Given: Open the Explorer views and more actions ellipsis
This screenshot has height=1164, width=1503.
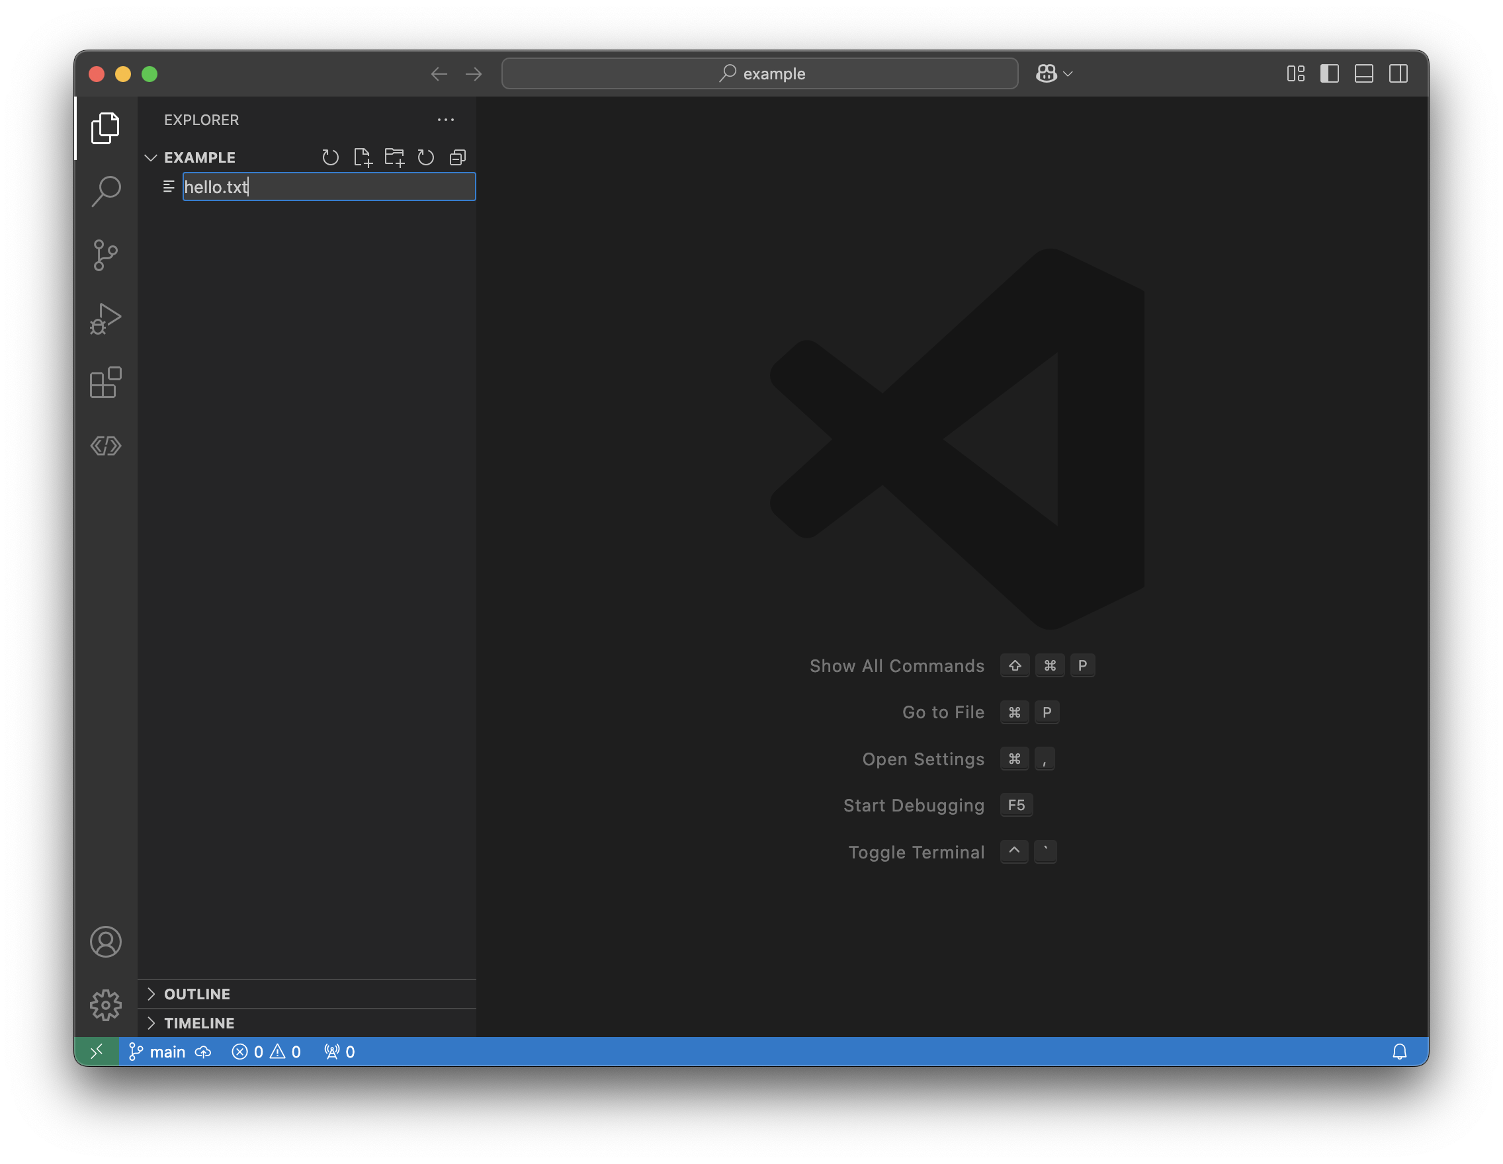Looking at the screenshot, I should click(446, 120).
